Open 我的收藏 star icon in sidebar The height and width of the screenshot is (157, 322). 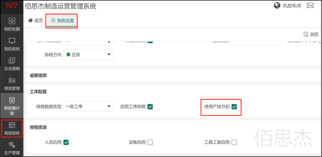12,21
